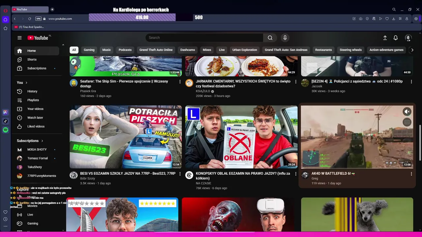
Task: Click the www.youtube.com address bar
Action: click(x=60, y=19)
